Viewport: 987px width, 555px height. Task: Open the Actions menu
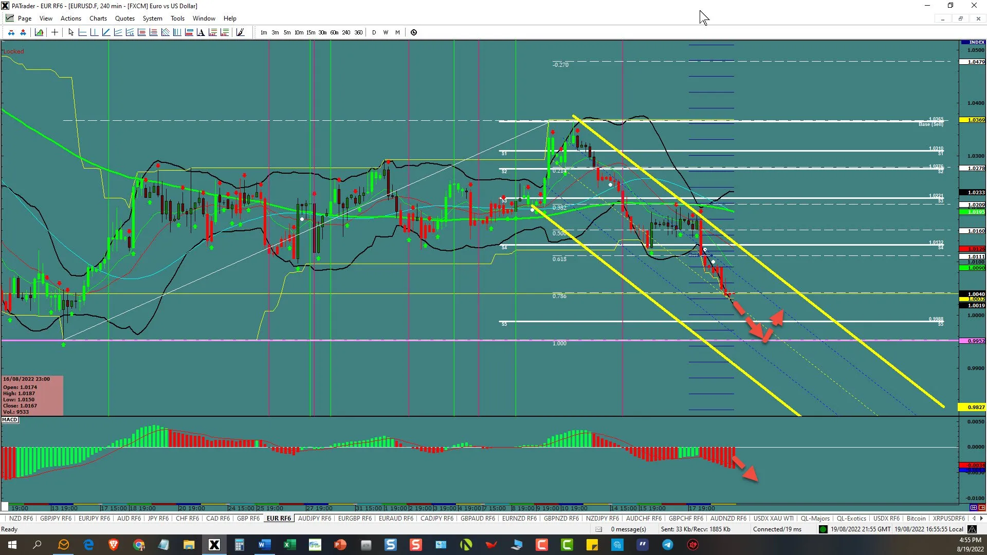click(x=71, y=18)
